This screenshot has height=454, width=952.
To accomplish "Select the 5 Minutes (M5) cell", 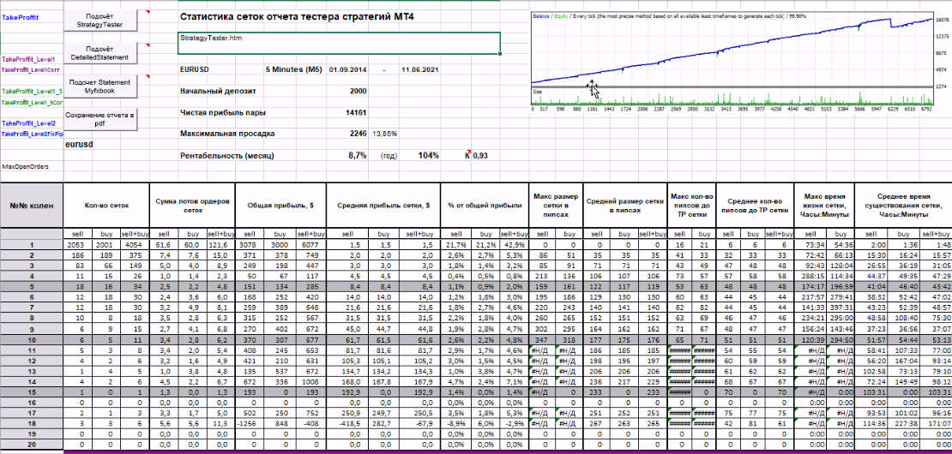I will (293, 69).
